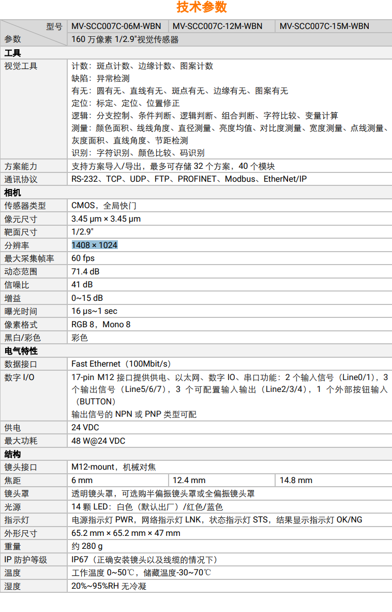Click the 电气特性 section heading

click(x=21, y=351)
